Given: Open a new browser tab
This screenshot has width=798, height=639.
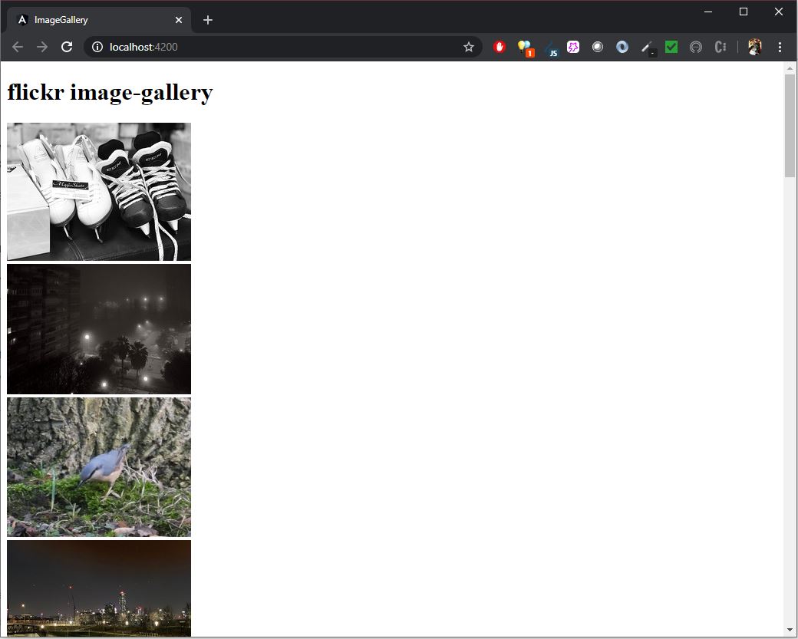Looking at the screenshot, I should coord(207,20).
